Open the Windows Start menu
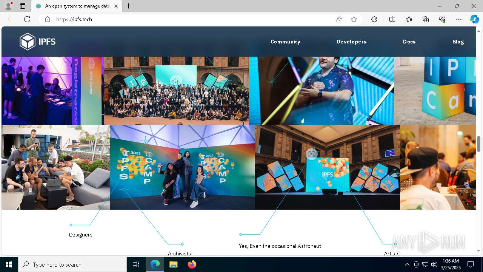The height and width of the screenshot is (272, 483). click(x=9, y=264)
